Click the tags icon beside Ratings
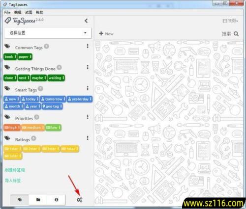 (x=7, y=138)
